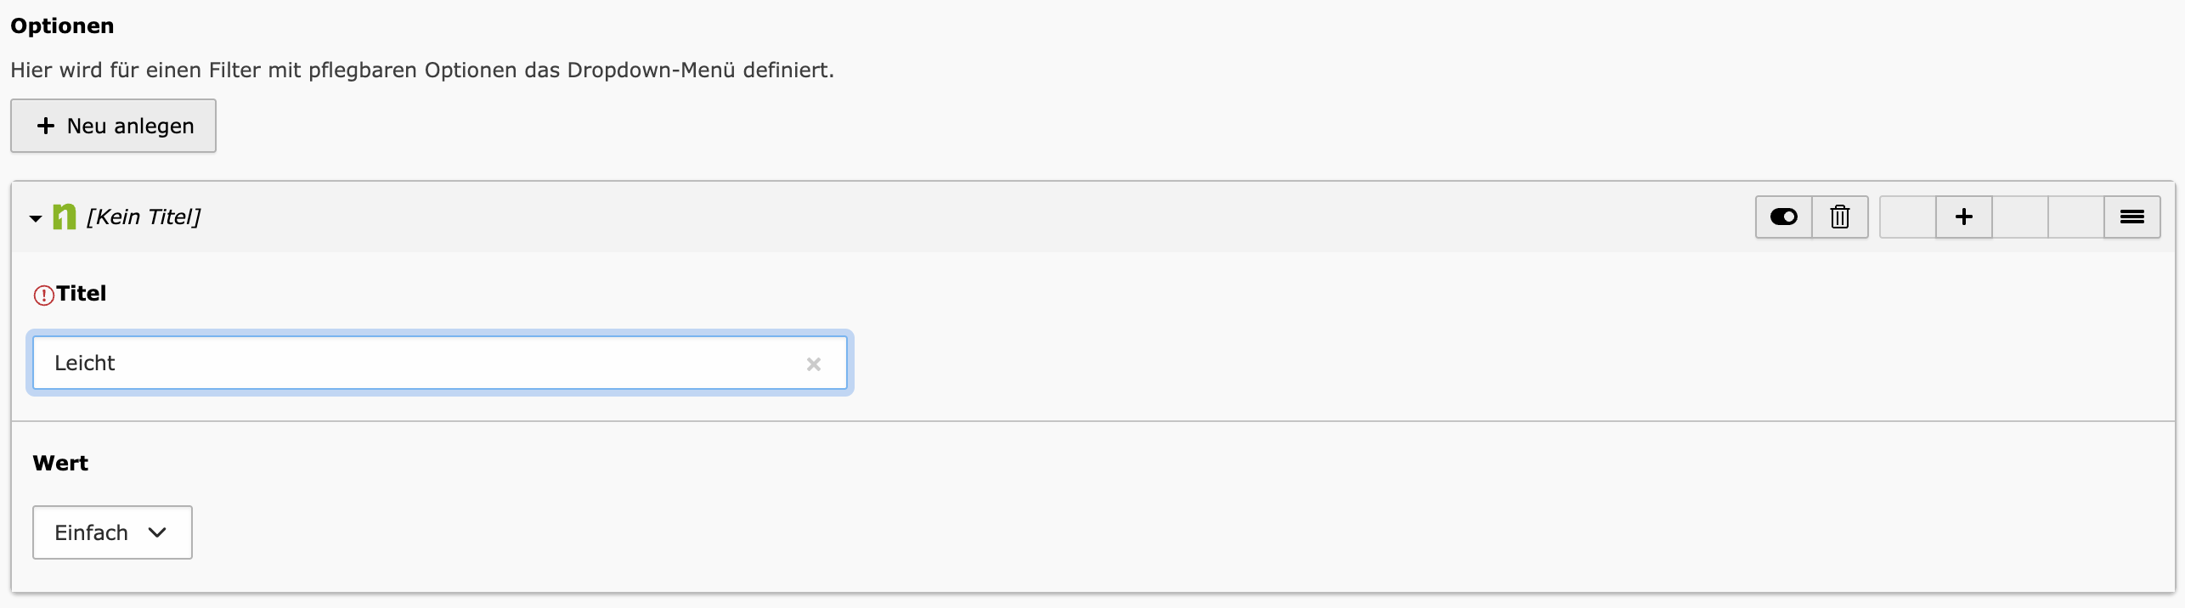
Task: Open the Wert dropdown showing Einfach
Action: 112,532
